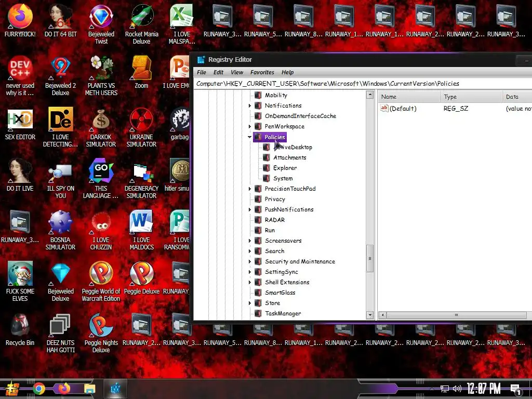The width and height of the screenshot is (532, 399).
Task: Click the Name column header
Action: (409, 97)
